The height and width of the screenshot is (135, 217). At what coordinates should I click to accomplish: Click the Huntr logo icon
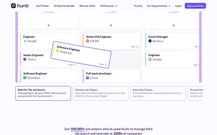click(x=13, y=6)
